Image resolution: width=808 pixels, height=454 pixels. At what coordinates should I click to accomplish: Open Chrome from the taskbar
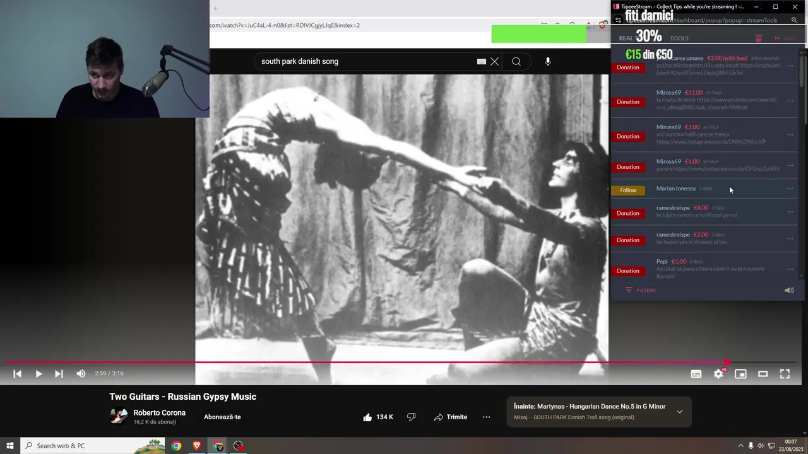coord(176,446)
